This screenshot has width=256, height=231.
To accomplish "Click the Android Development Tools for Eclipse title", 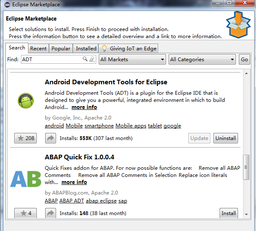I will click(x=106, y=82).
